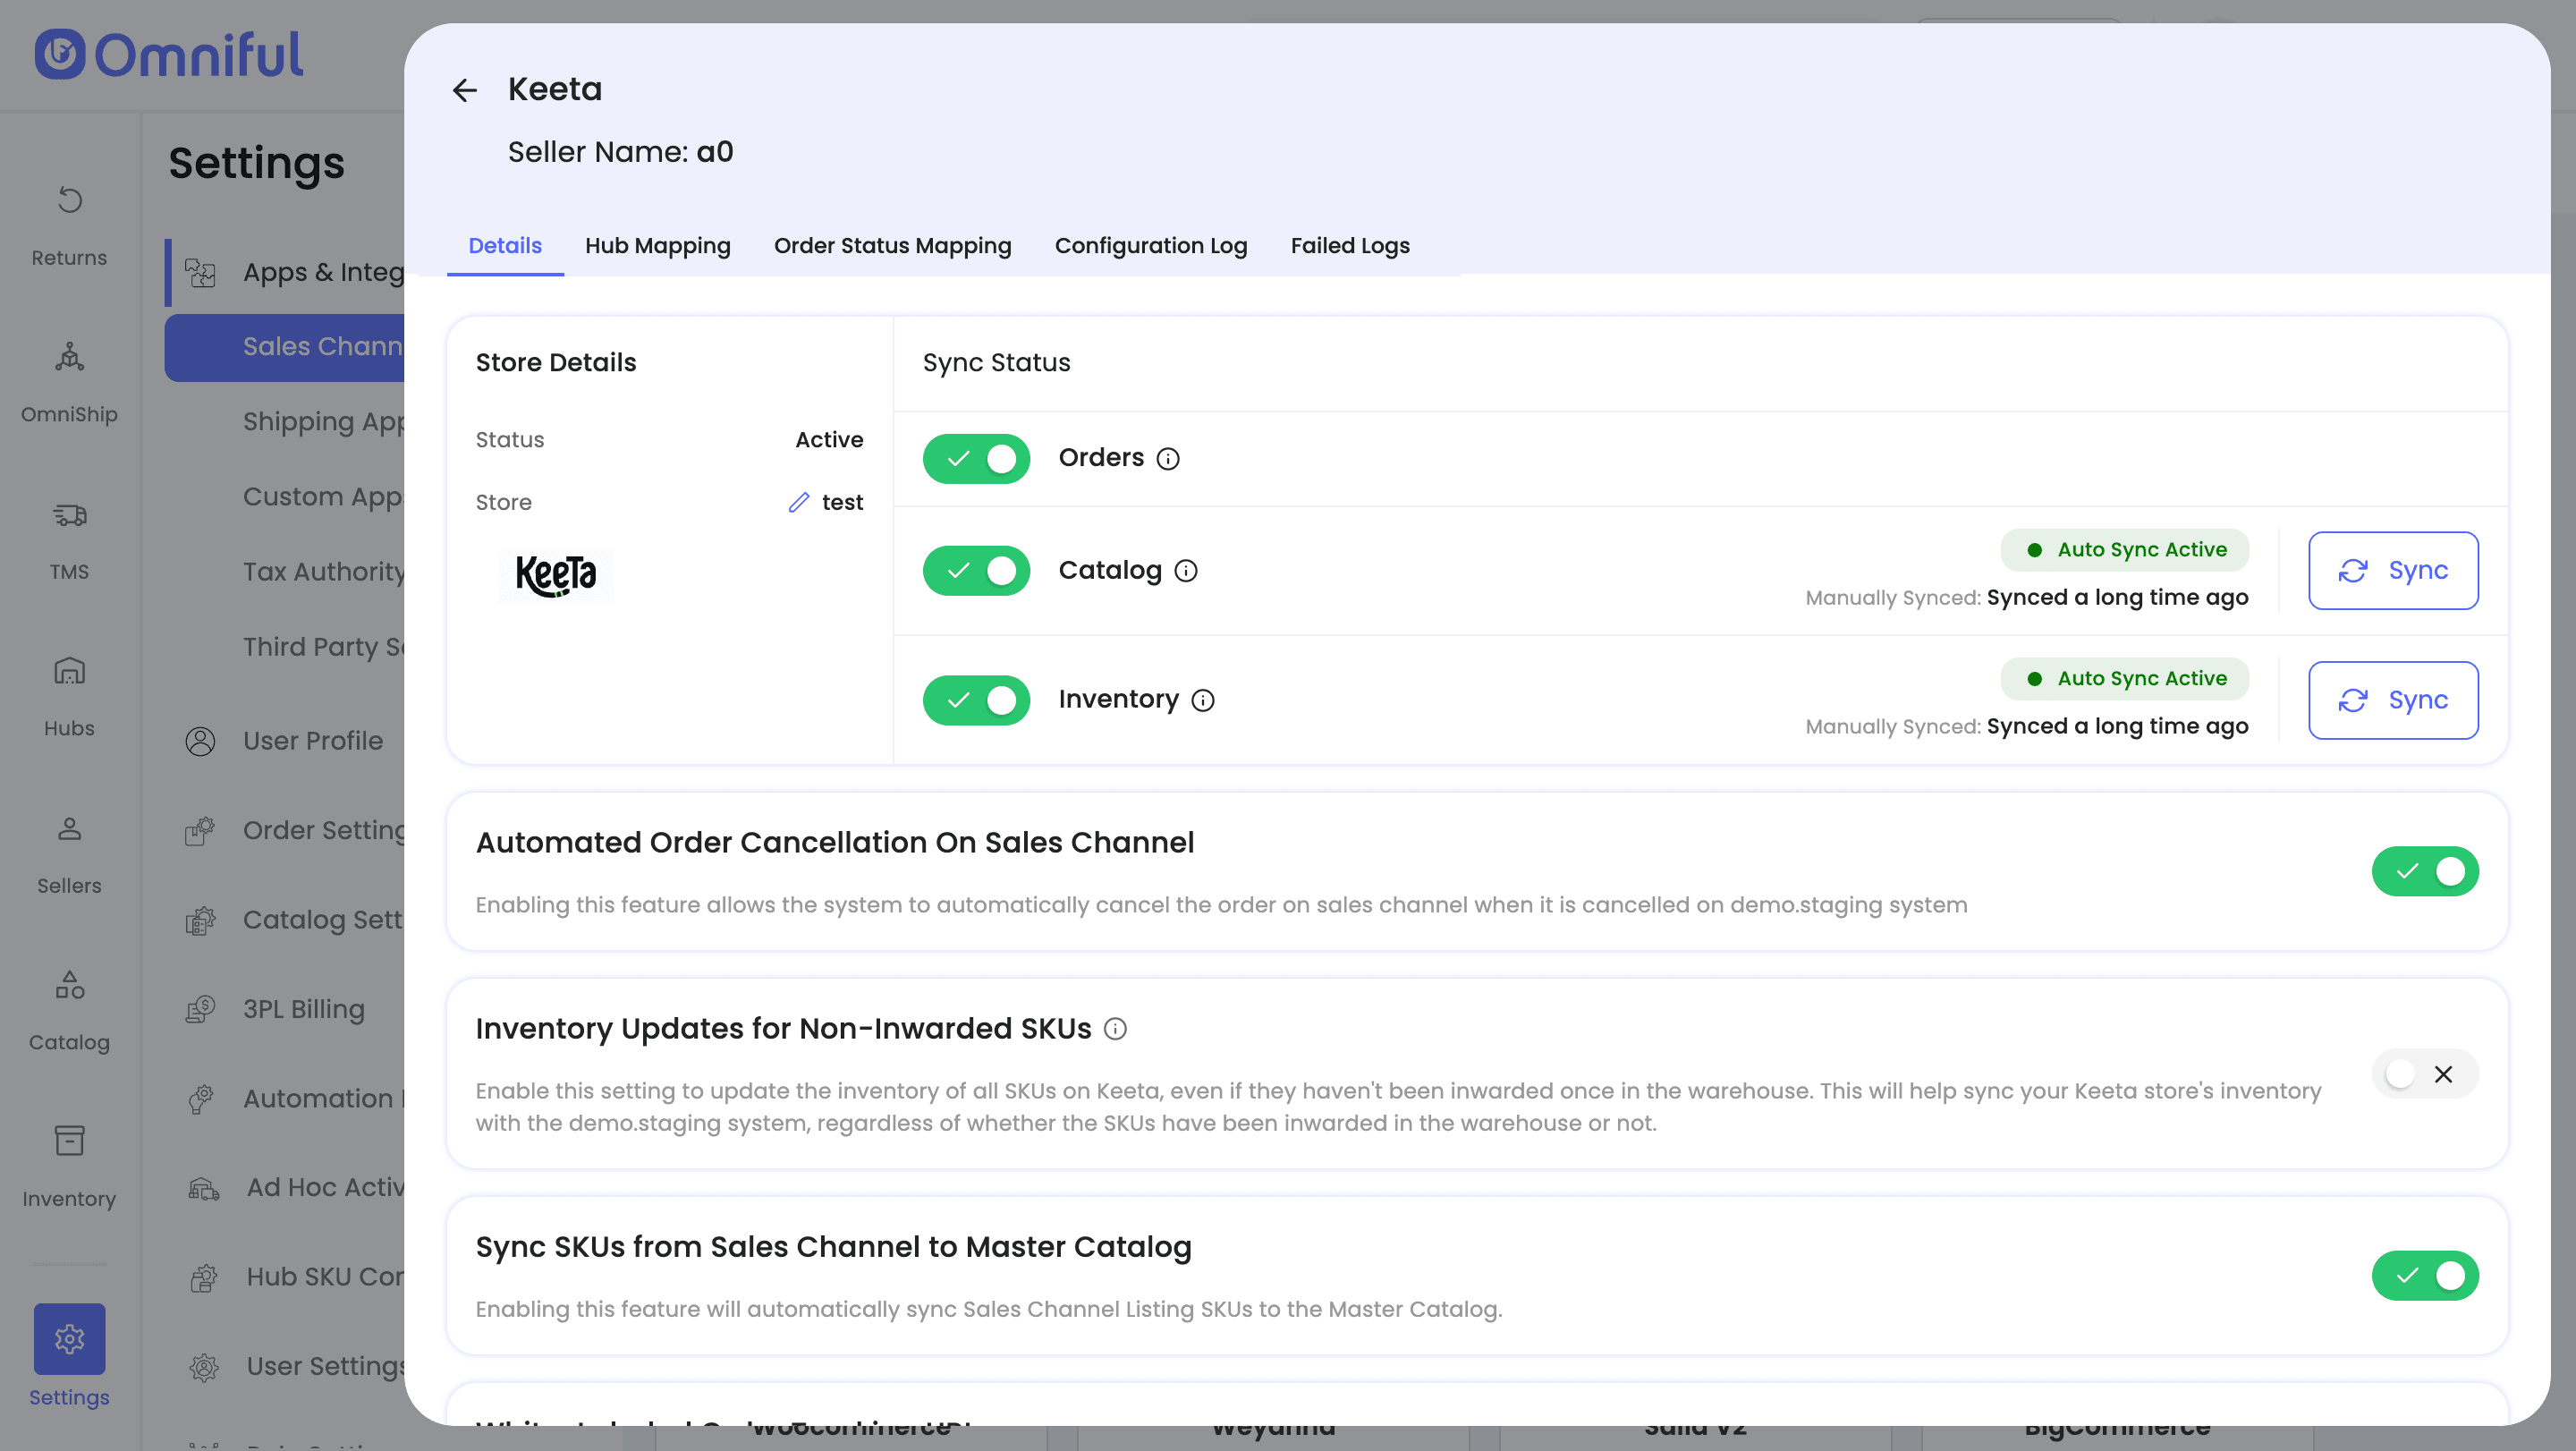Open the Order Status Mapping tab

click(x=892, y=246)
